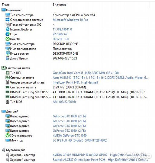
Task: Click the Пользователь value
Action: tap(63, 49)
